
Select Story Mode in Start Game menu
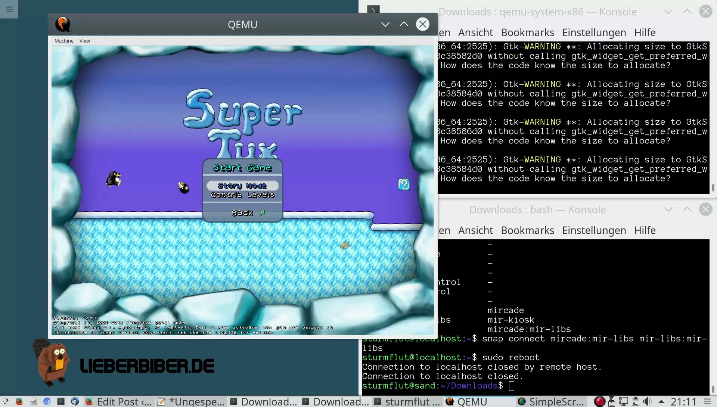coord(242,186)
